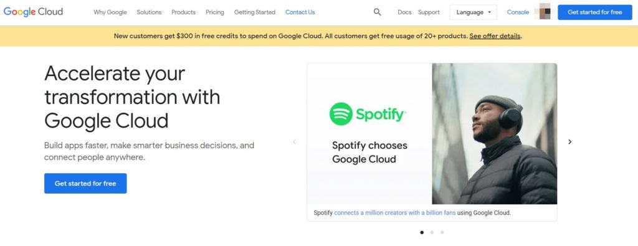Open the Docs link
The width and height of the screenshot is (638, 246).
(x=404, y=12)
